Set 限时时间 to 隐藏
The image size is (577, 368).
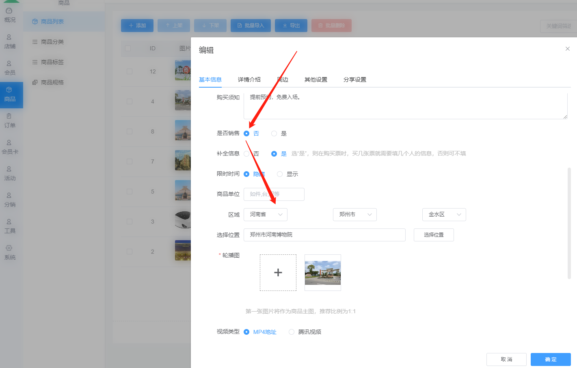246,174
